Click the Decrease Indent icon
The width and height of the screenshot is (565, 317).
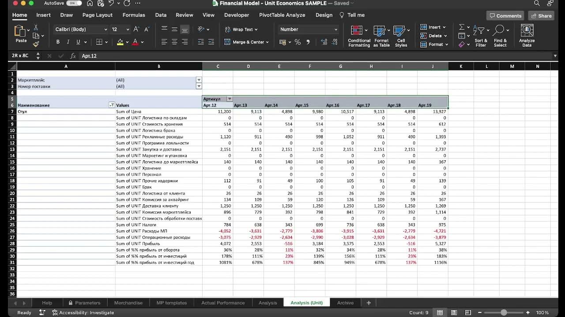pyautogui.click(x=201, y=42)
